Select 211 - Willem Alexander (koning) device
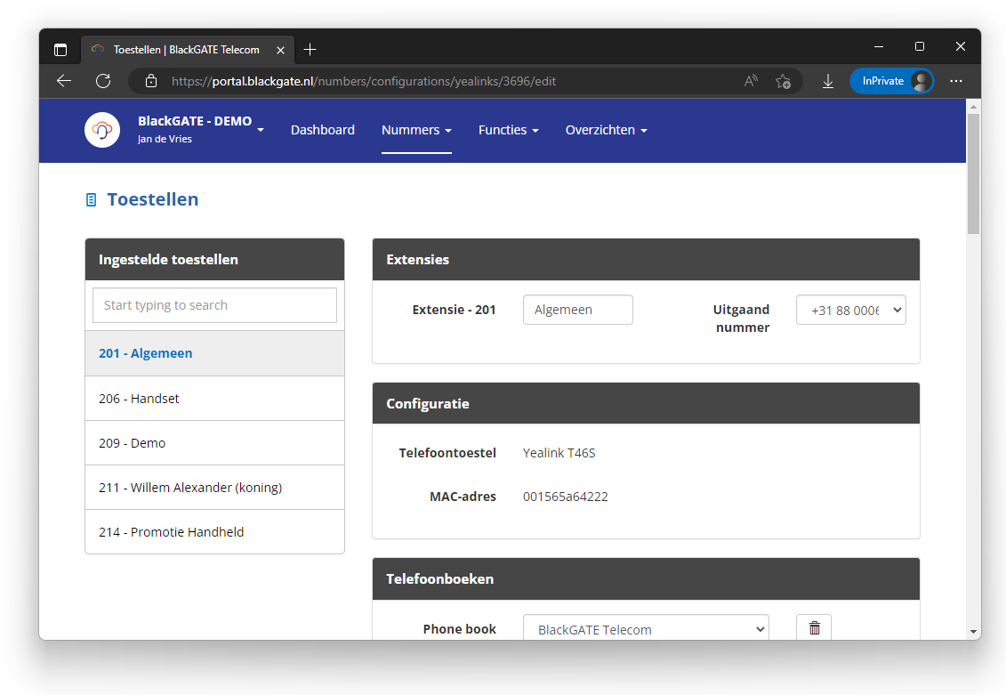The width and height of the screenshot is (1006, 695). coord(214,488)
